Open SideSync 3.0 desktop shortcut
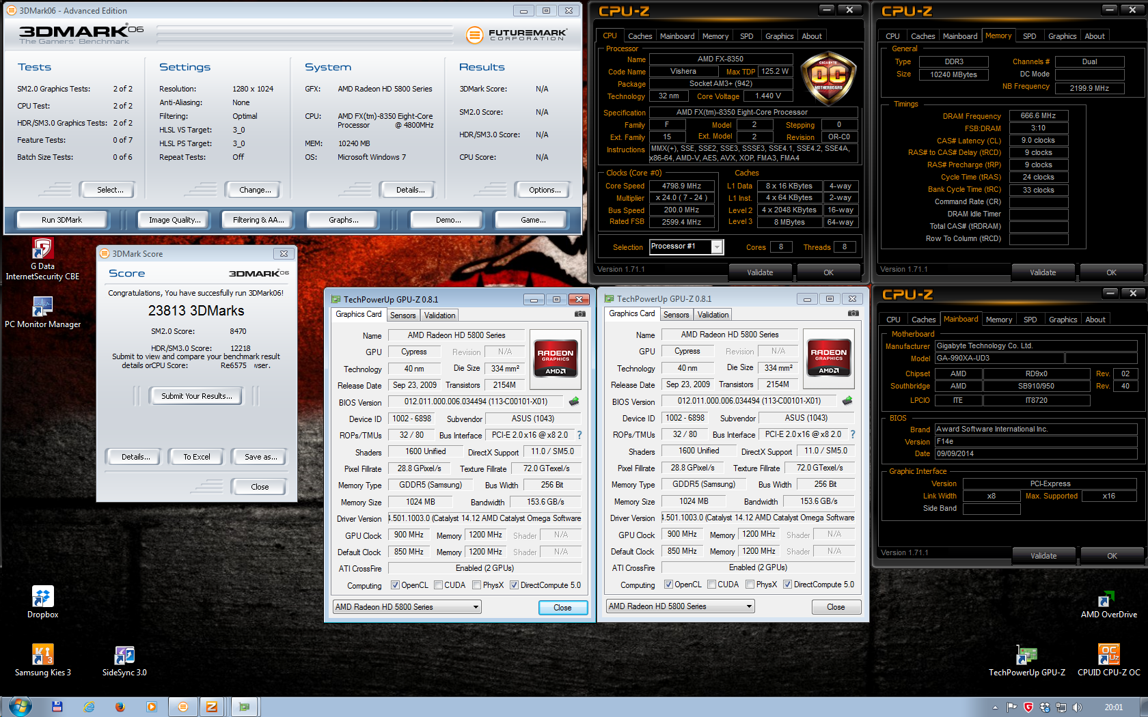1148x717 pixels. tap(124, 660)
